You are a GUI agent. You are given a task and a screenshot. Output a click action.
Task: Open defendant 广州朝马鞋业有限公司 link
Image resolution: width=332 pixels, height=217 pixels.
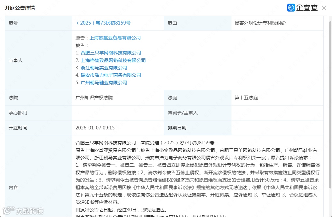104,83
